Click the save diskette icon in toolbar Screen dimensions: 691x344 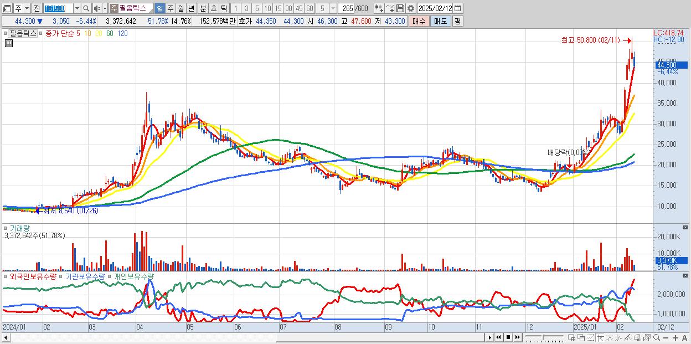pos(400,8)
